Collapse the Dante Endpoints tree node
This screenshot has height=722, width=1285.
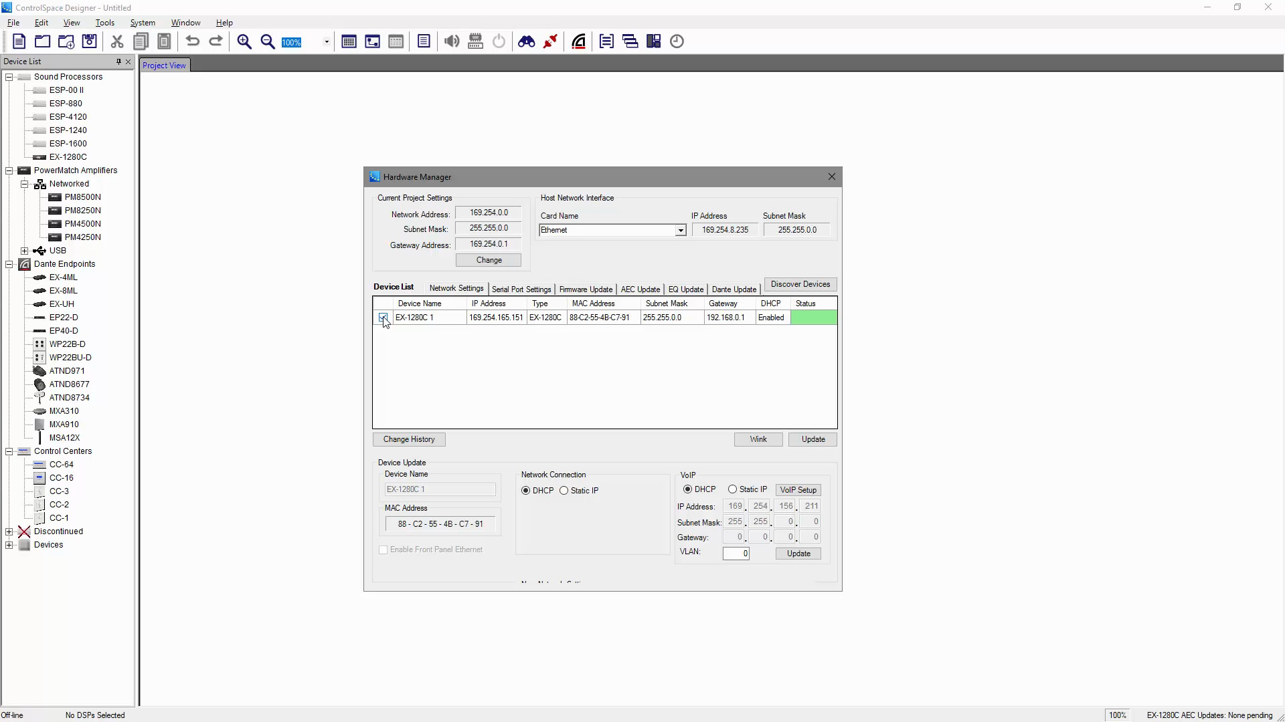[9, 264]
